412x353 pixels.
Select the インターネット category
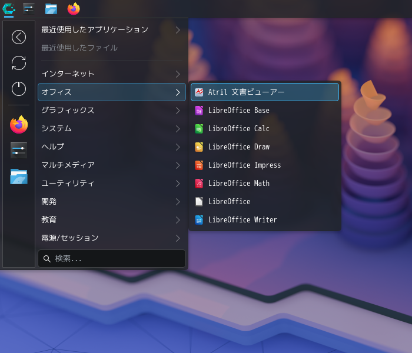click(112, 74)
